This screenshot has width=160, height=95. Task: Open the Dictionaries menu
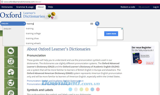pyautogui.click(x=7, y=7)
